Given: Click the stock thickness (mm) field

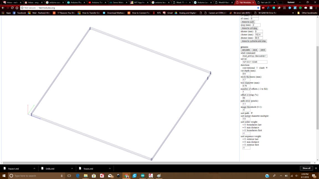Looking at the screenshot, I should point(246,80).
